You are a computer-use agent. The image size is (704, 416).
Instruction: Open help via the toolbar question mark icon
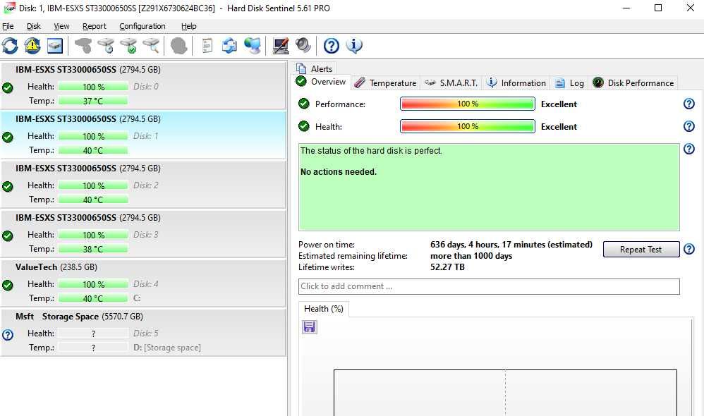[x=332, y=46]
